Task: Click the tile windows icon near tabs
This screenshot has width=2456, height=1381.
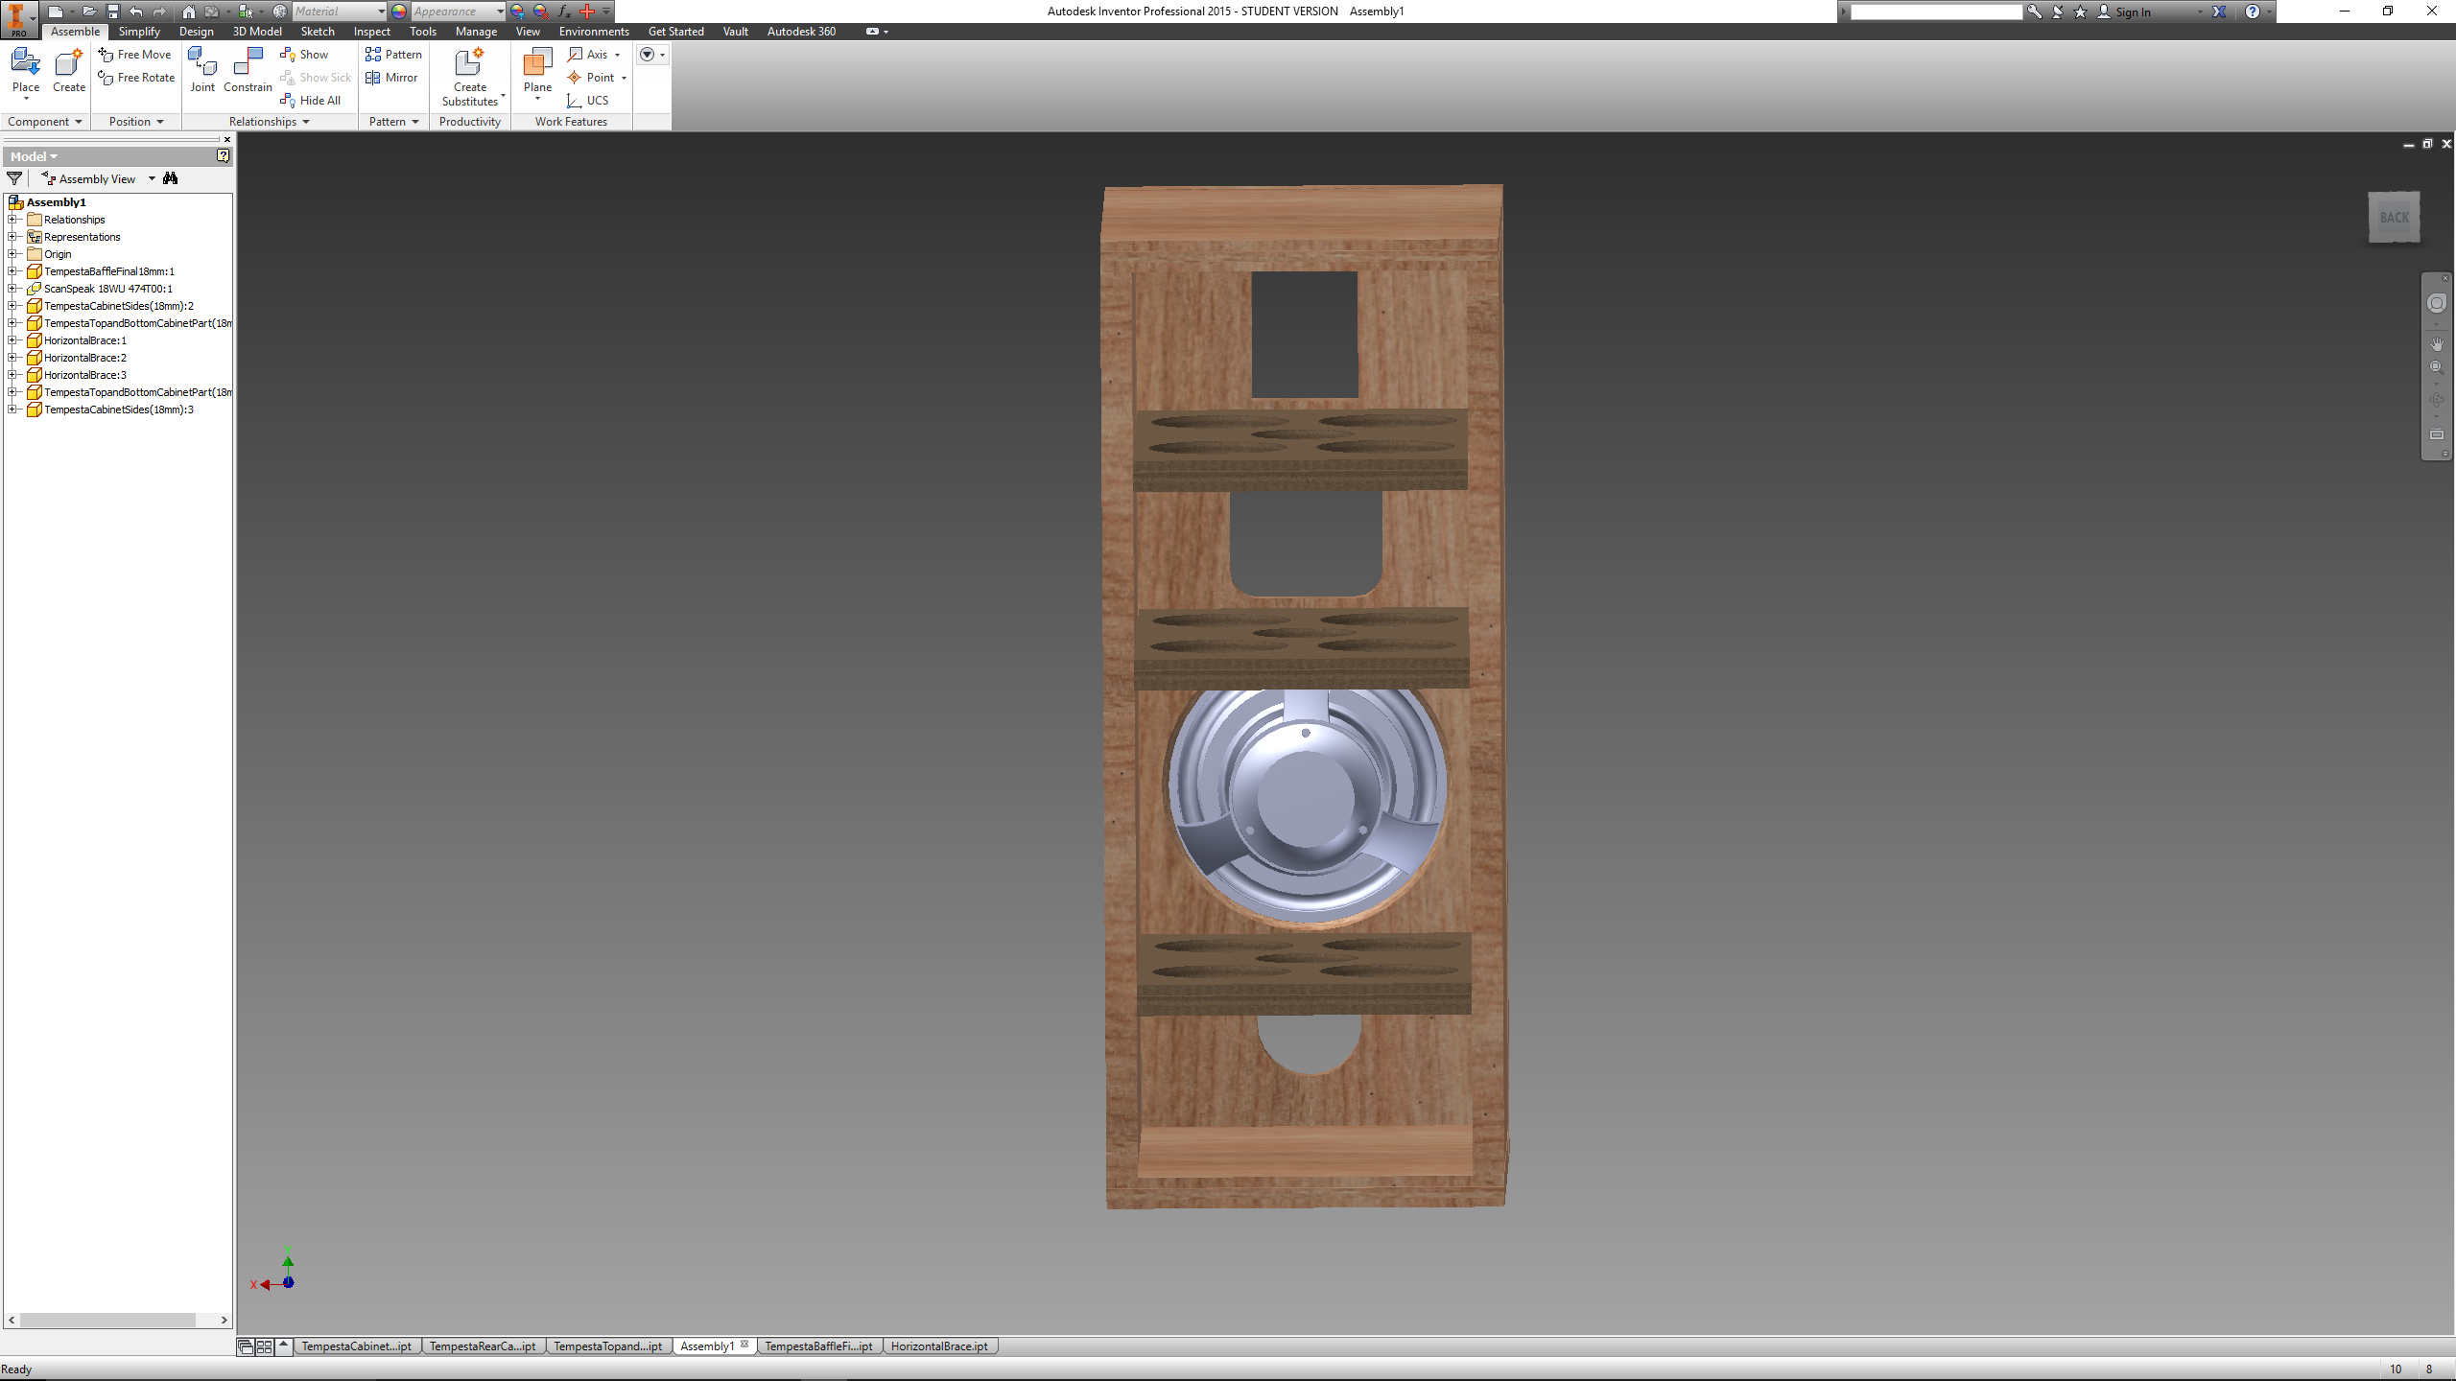Action: point(265,1346)
